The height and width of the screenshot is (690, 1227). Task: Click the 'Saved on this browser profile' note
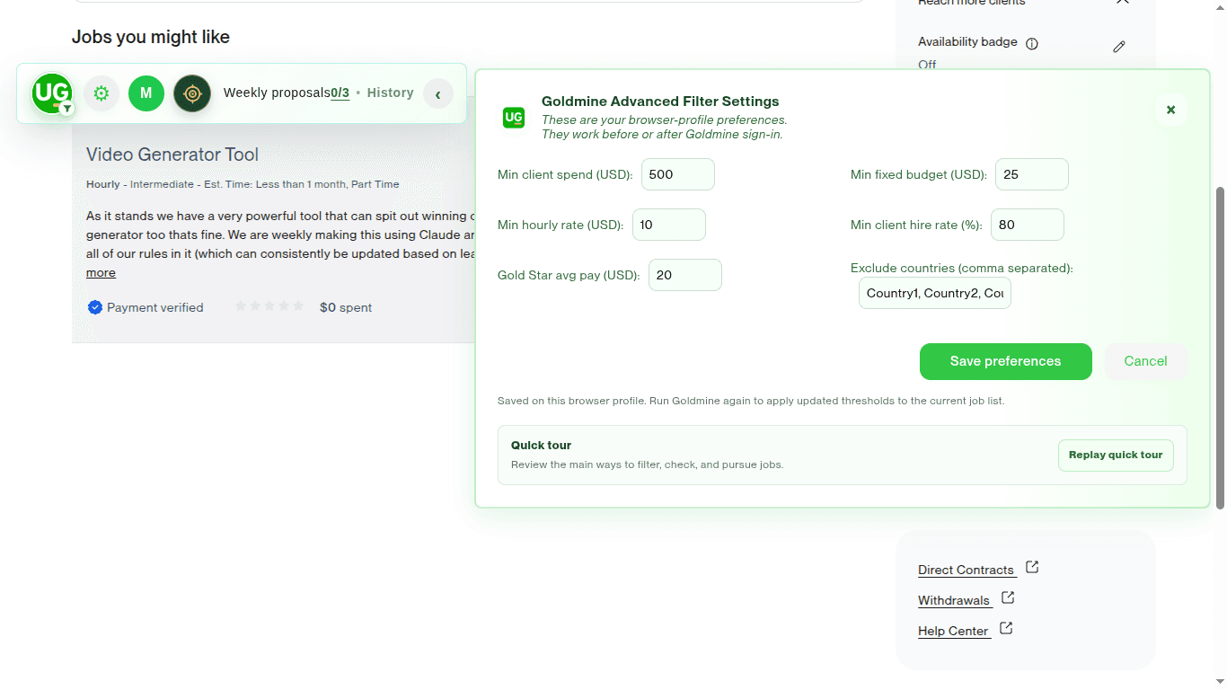point(751,401)
